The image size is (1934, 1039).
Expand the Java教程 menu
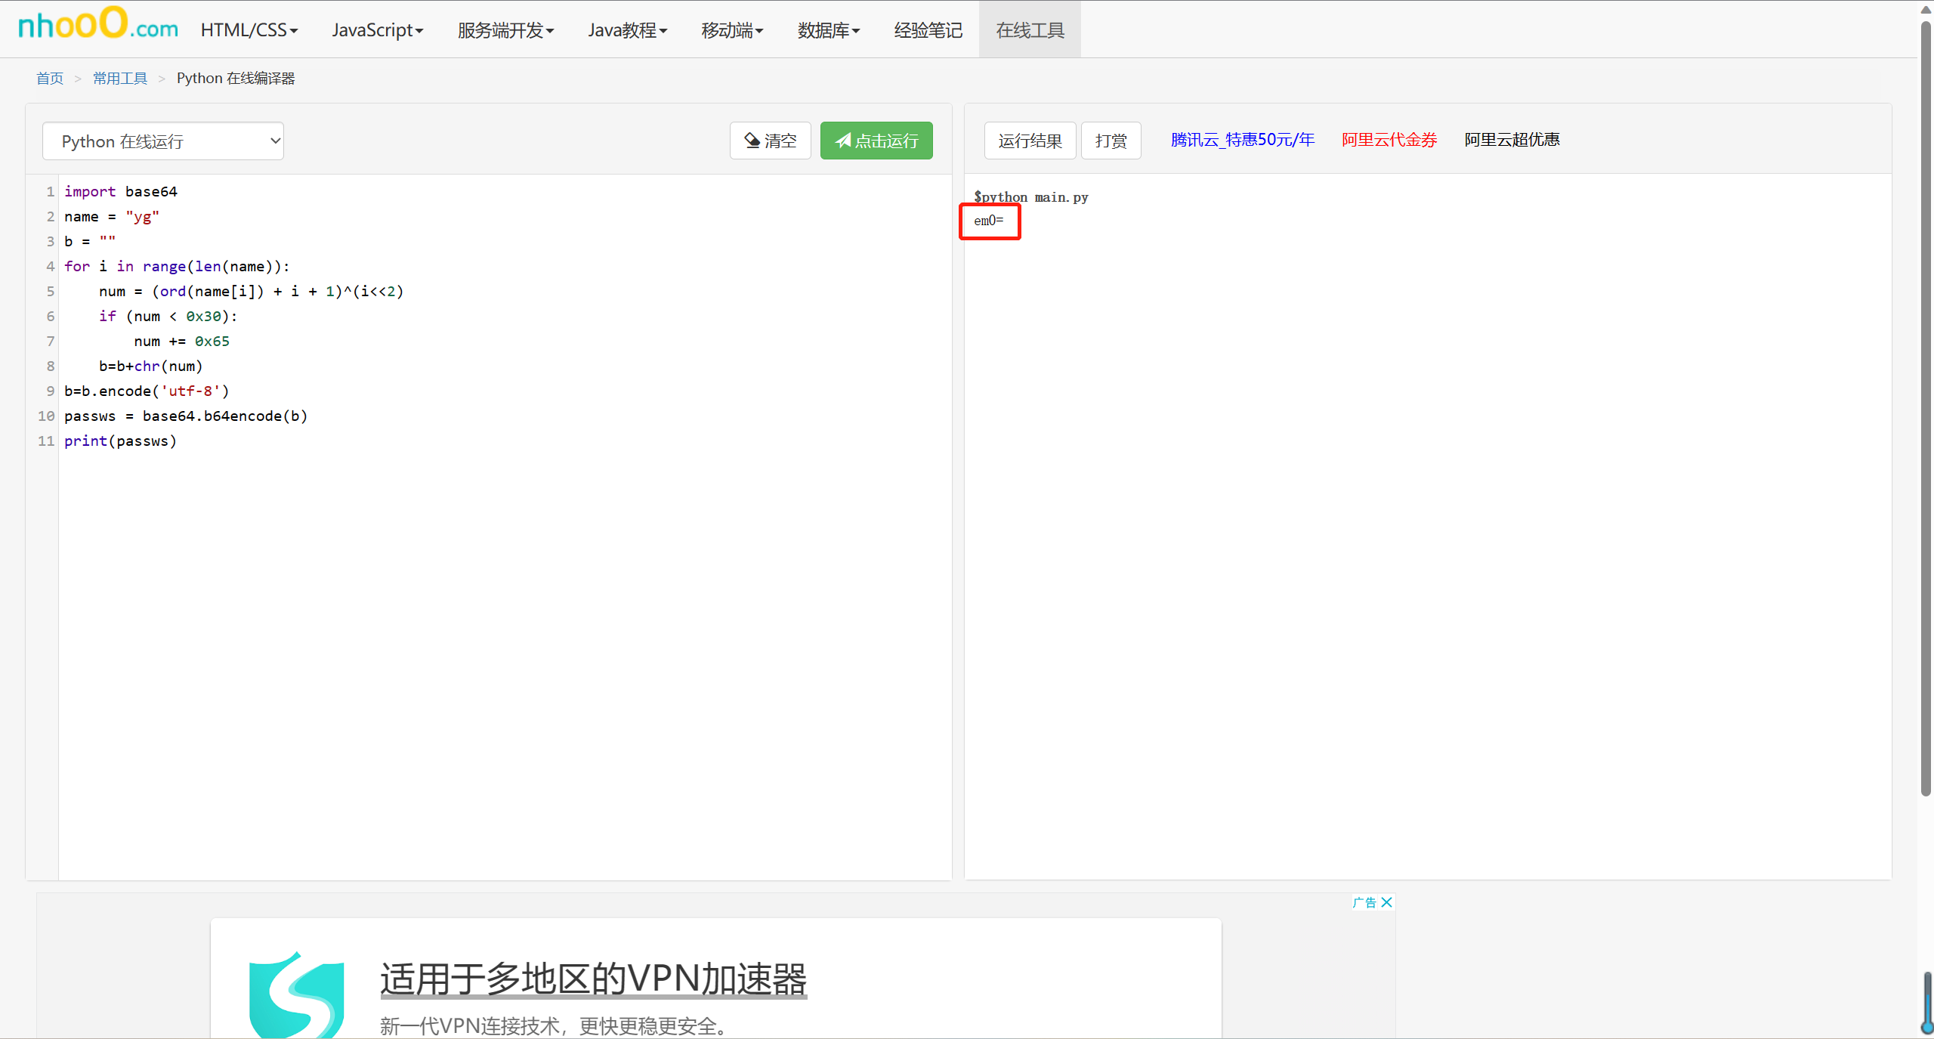(627, 30)
